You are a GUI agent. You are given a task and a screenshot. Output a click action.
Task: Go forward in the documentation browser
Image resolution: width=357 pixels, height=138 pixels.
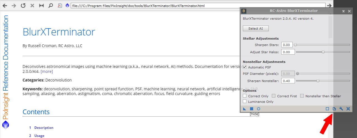pos(14,6)
